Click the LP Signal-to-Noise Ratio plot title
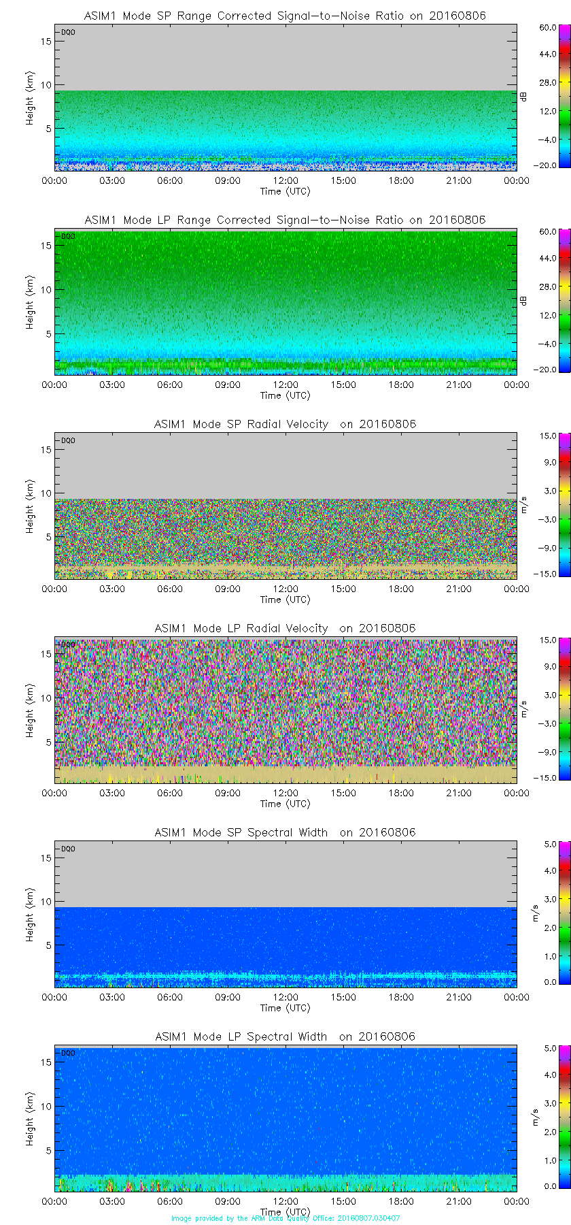This screenshot has width=571, height=1225. [x=285, y=220]
